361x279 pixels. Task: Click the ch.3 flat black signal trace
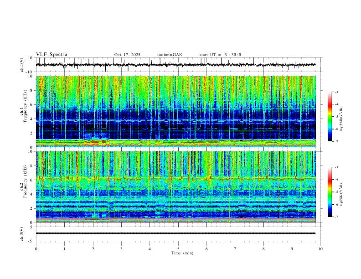point(175,233)
